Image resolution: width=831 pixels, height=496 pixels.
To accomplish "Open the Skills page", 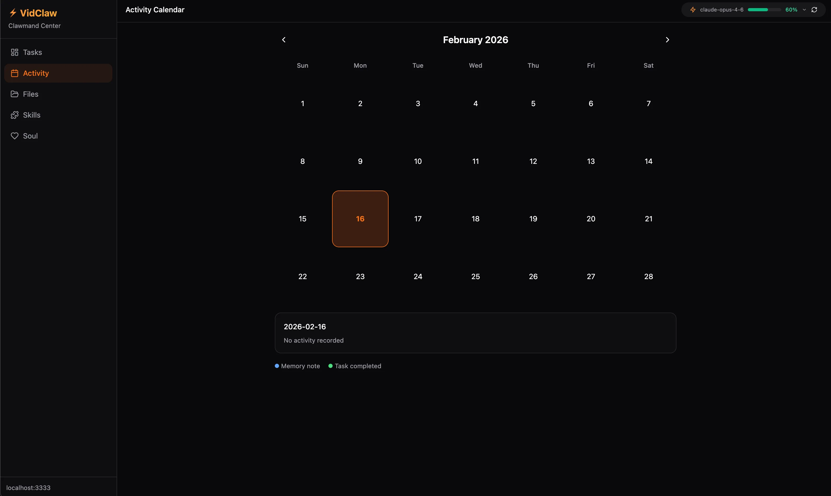I will [31, 115].
